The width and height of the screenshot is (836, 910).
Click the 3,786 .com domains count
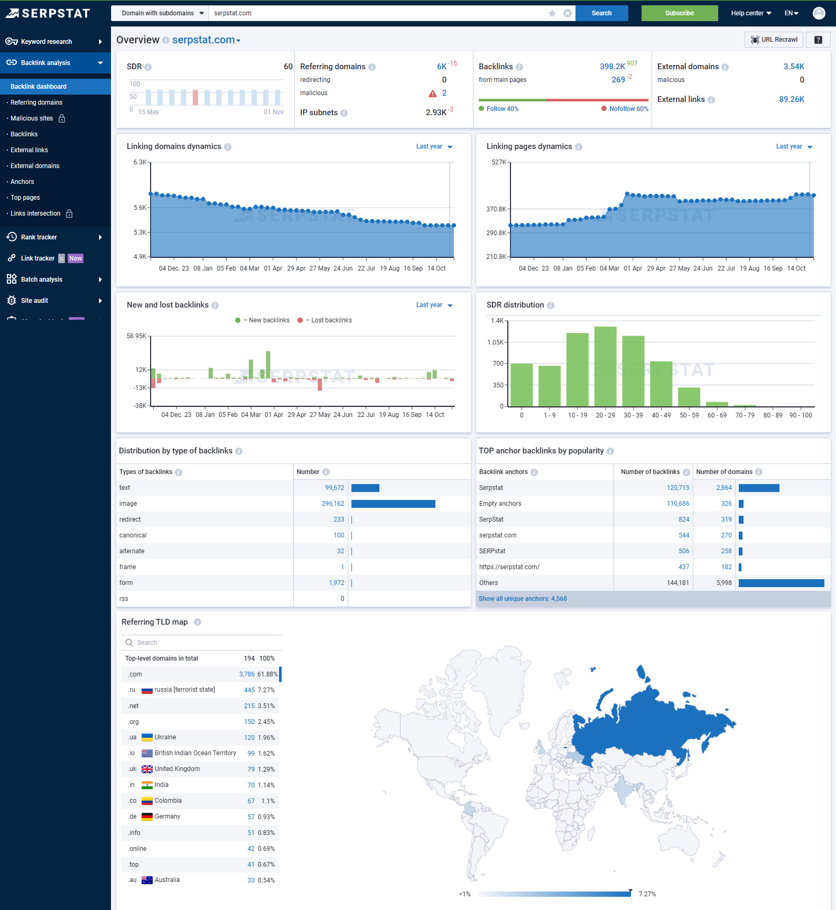(x=247, y=674)
